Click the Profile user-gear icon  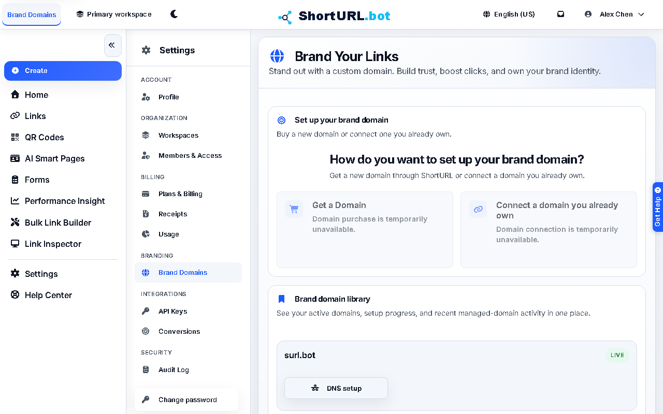tap(146, 97)
